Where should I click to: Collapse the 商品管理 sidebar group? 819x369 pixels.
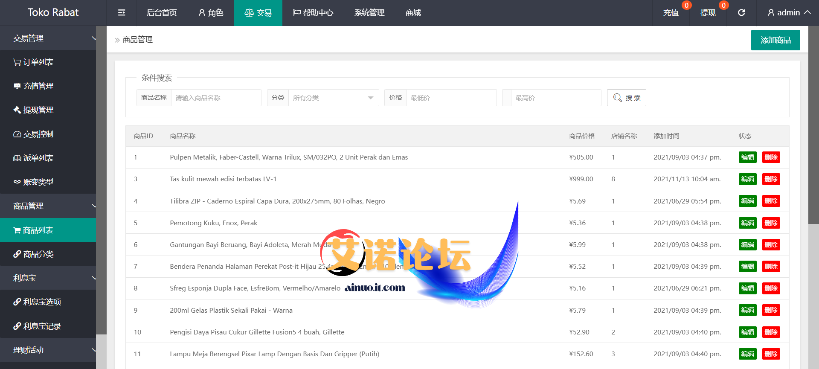tap(48, 206)
